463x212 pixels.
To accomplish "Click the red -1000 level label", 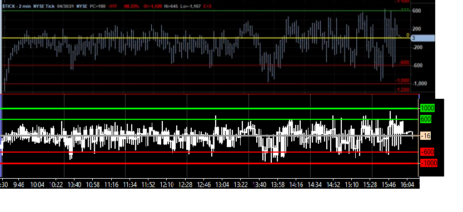I will [x=429, y=163].
